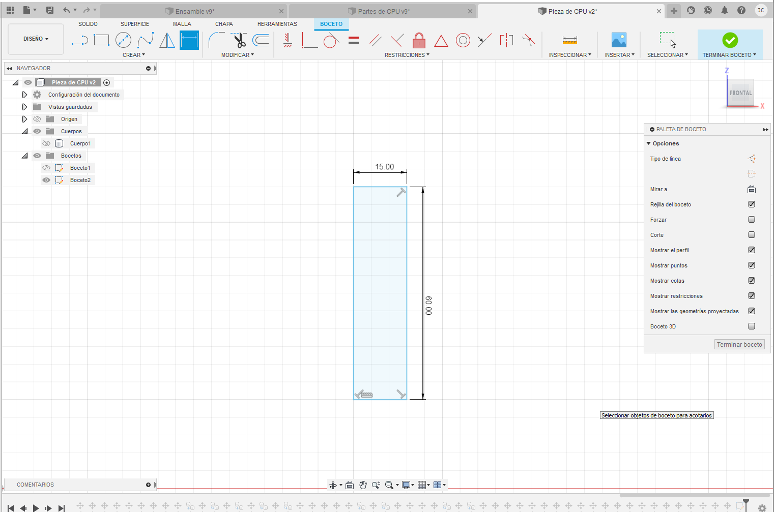Open the DISEÑO workspace dropdown
The image size is (774, 512).
(36, 39)
